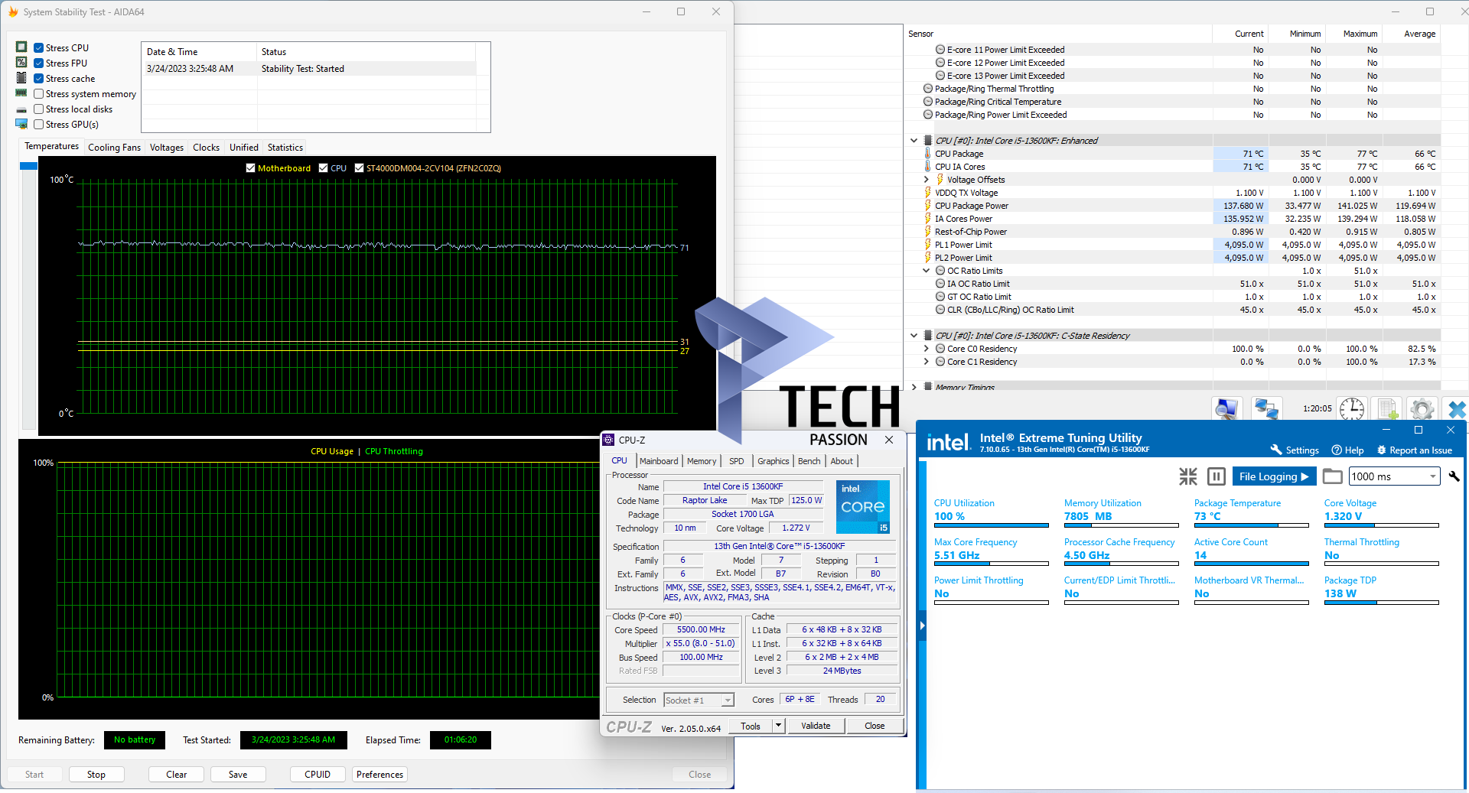
Task: Click the gear settings icon in sensor toolbar
Action: tap(1422, 409)
